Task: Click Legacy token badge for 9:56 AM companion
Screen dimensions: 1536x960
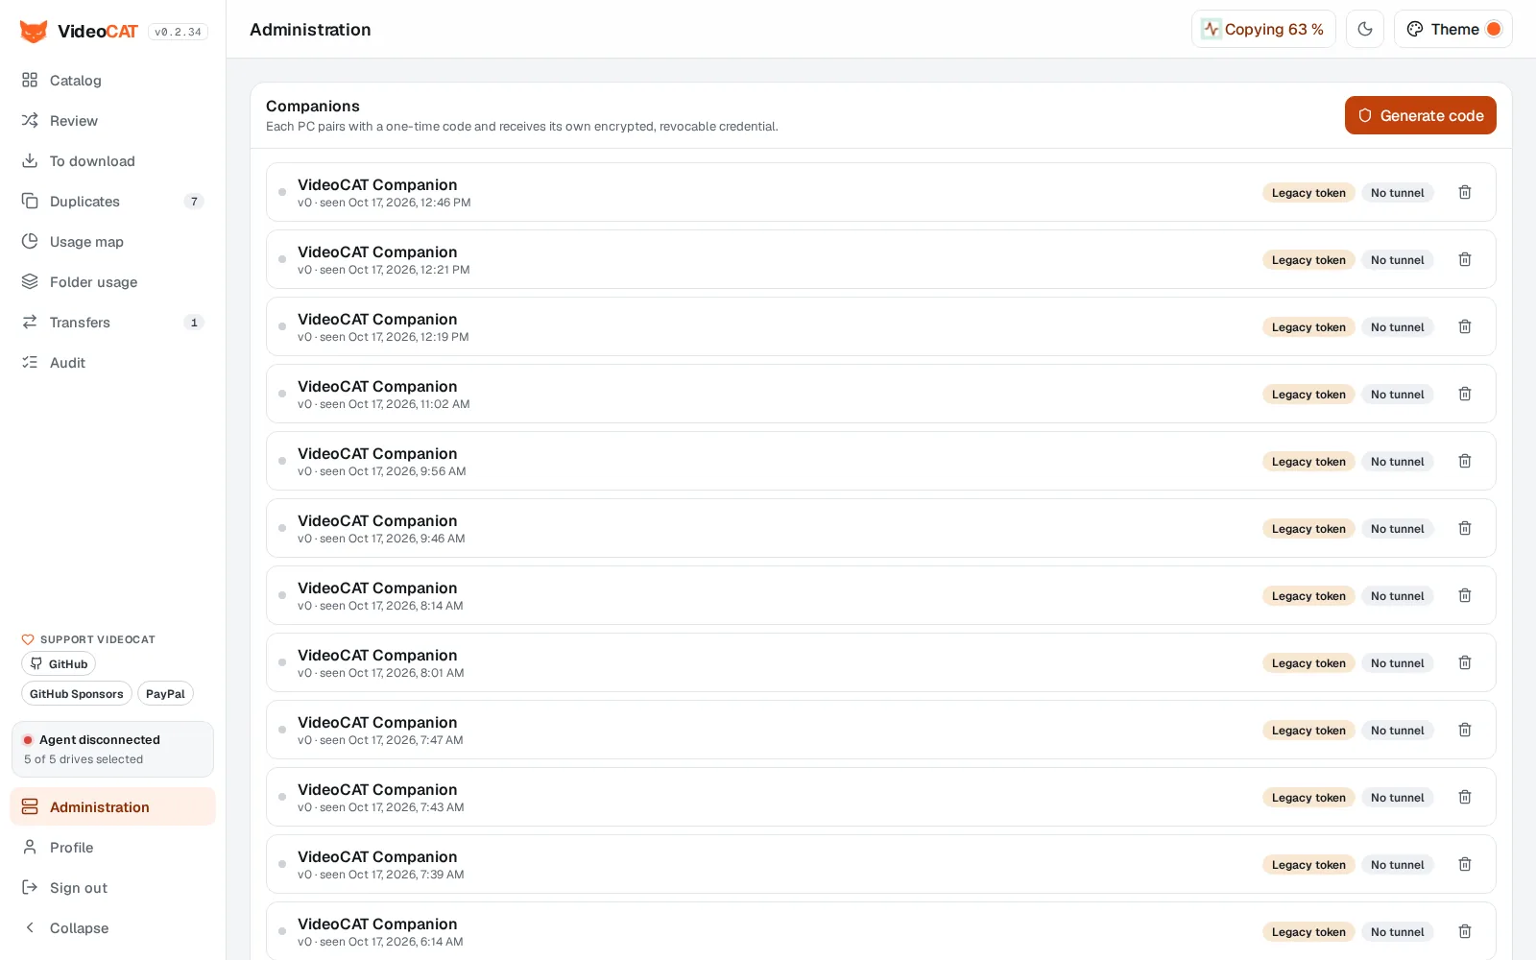Action: point(1308,462)
